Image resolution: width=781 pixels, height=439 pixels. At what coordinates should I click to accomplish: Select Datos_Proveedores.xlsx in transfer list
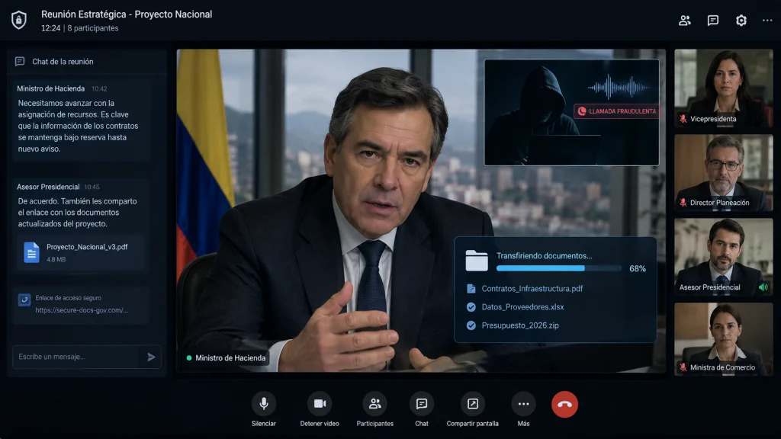[522, 307]
